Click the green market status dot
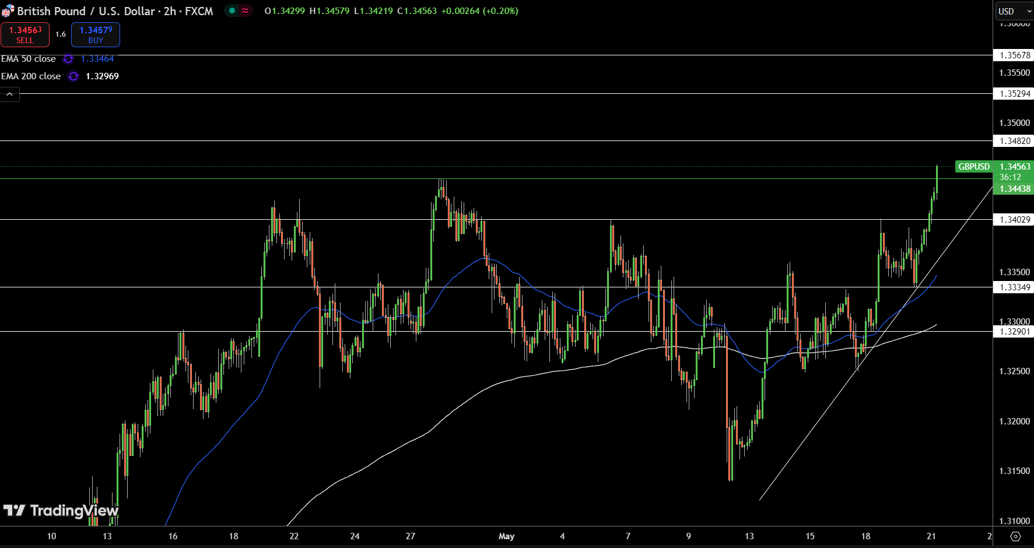This screenshot has height=548, width=1034. [232, 11]
